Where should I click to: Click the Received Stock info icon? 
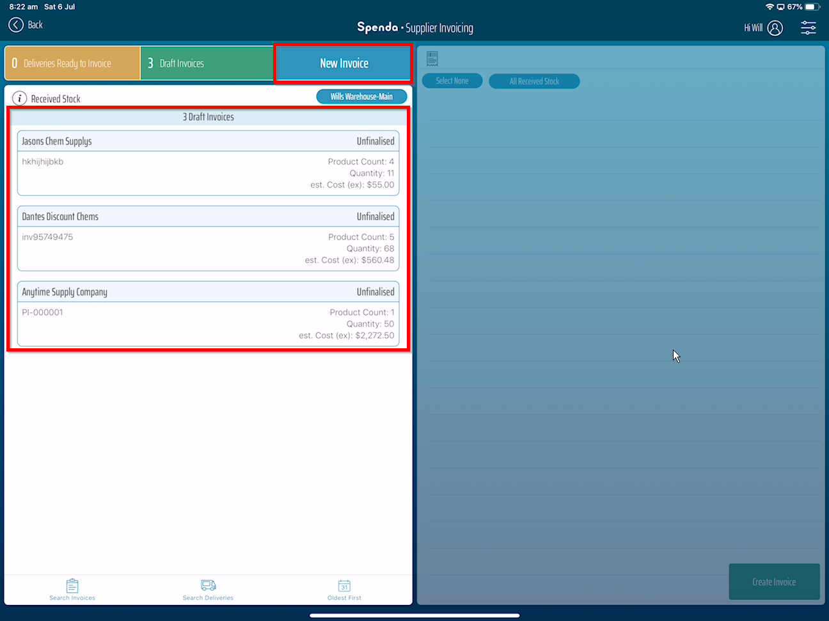click(x=20, y=99)
